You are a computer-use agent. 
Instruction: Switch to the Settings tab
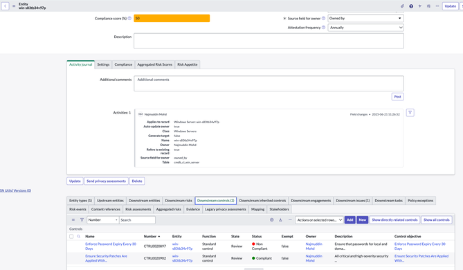[x=103, y=64]
